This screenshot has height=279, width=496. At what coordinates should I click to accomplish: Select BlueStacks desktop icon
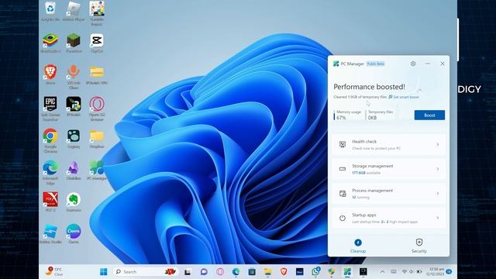[50, 43]
